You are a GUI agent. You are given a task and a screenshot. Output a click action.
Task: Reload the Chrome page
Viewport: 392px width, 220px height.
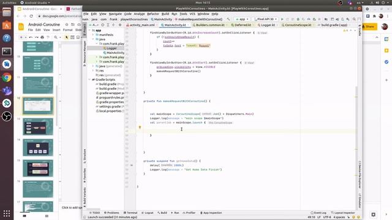pyautogui.click(x=31, y=16)
